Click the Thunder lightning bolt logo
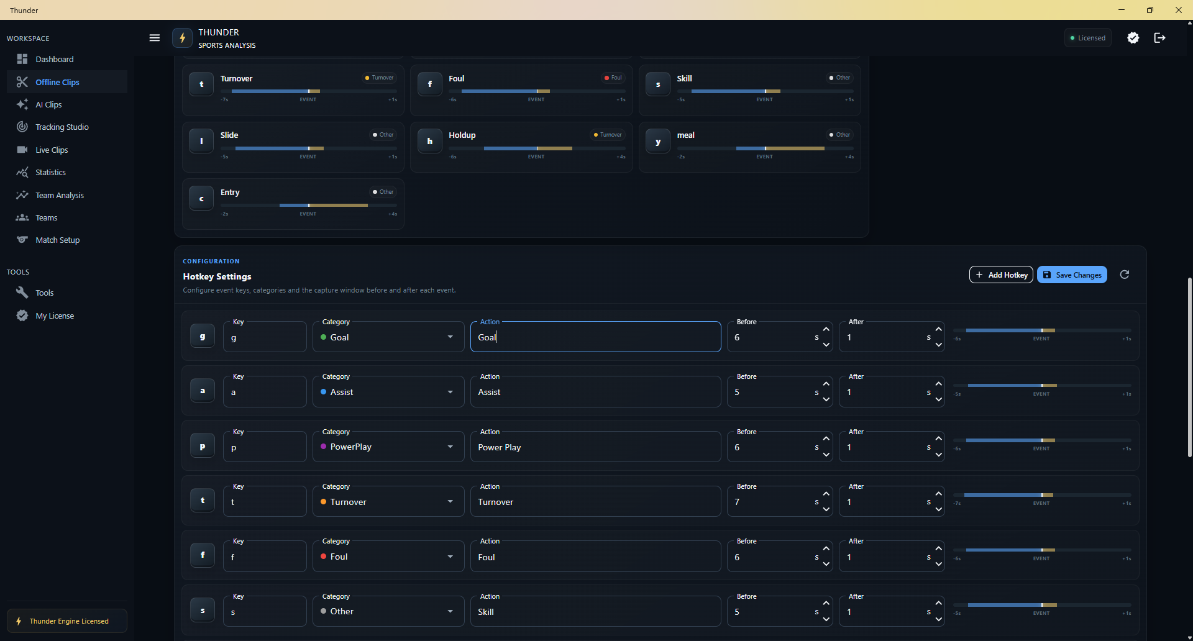 point(182,38)
